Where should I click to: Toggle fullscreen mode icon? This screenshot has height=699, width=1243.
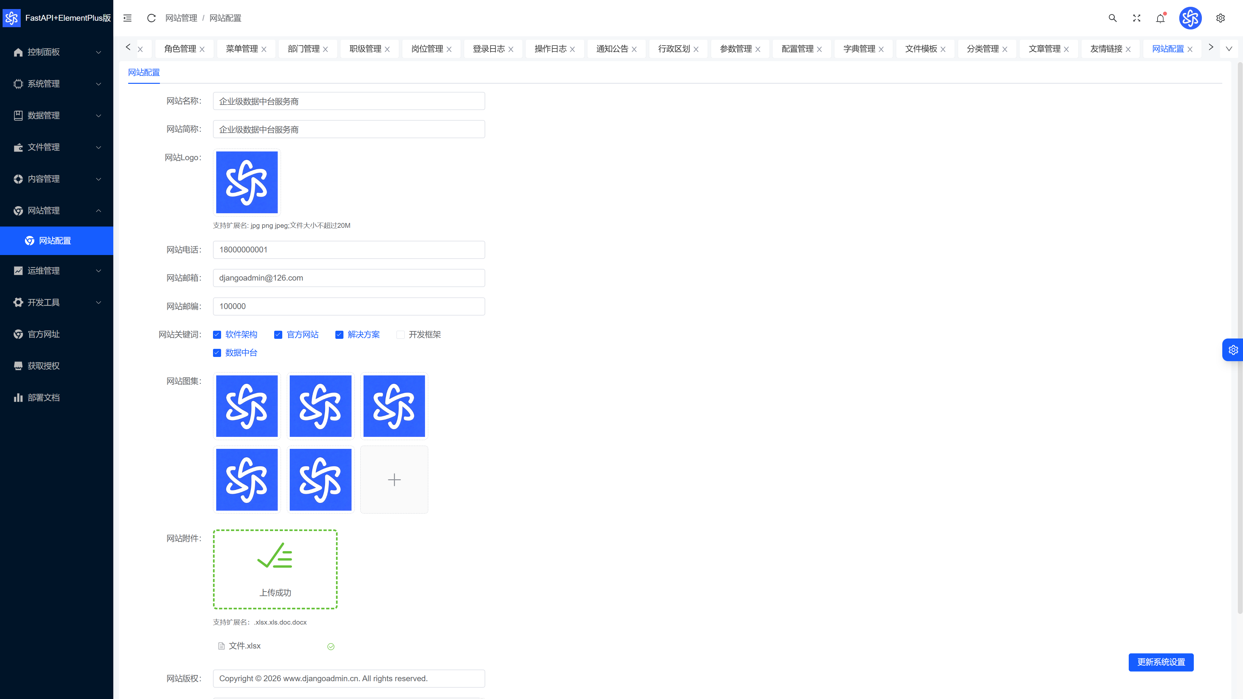coord(1137,18)
